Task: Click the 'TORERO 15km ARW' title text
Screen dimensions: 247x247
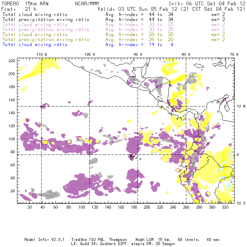Action: (x=25, y=4)
